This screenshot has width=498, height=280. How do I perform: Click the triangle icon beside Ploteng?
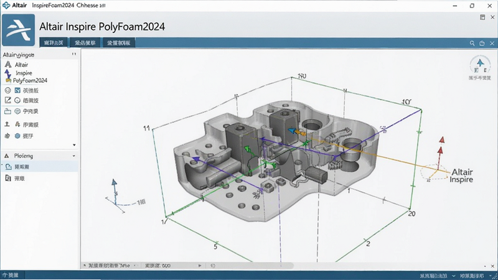[7, 156]
